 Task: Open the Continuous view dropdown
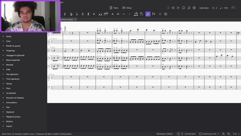pos(209,134)
